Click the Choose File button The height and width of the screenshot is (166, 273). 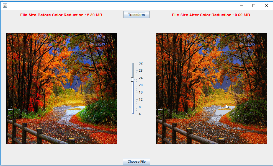pyautogui.click(x=136, y=161)
